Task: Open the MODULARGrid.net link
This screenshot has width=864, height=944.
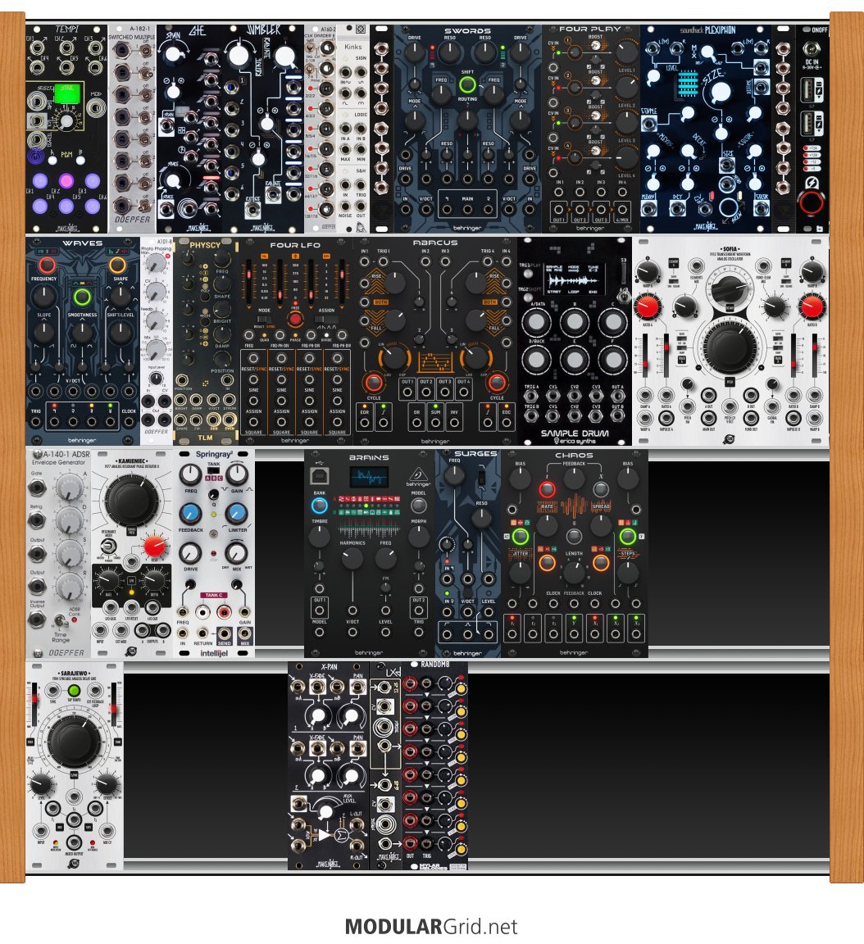Action: pos(431,927)
